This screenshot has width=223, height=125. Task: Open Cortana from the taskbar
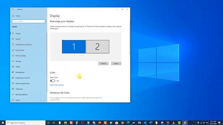coord(48,123)
